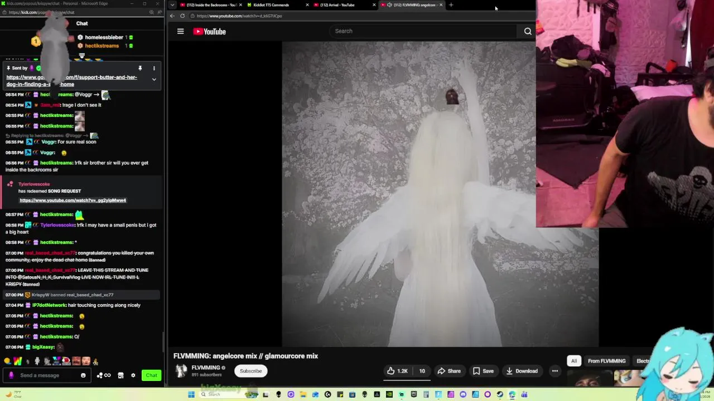Open the YouTube hamburger guide menu

(180, 31)
